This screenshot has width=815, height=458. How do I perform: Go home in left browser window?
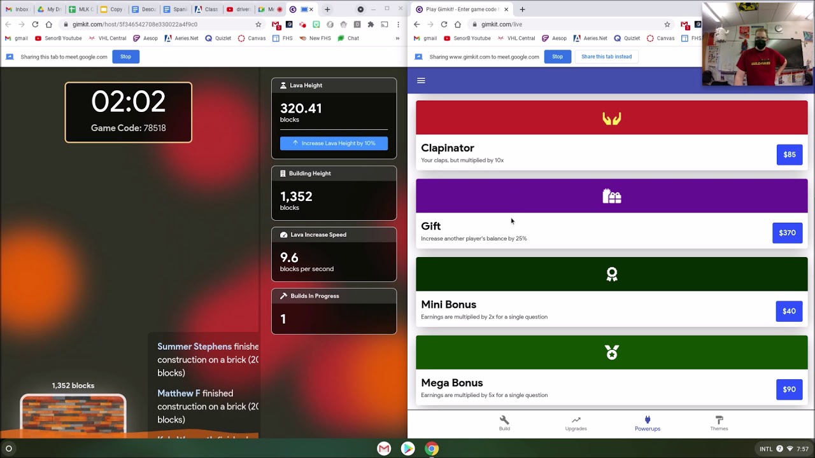coord(49,24)
